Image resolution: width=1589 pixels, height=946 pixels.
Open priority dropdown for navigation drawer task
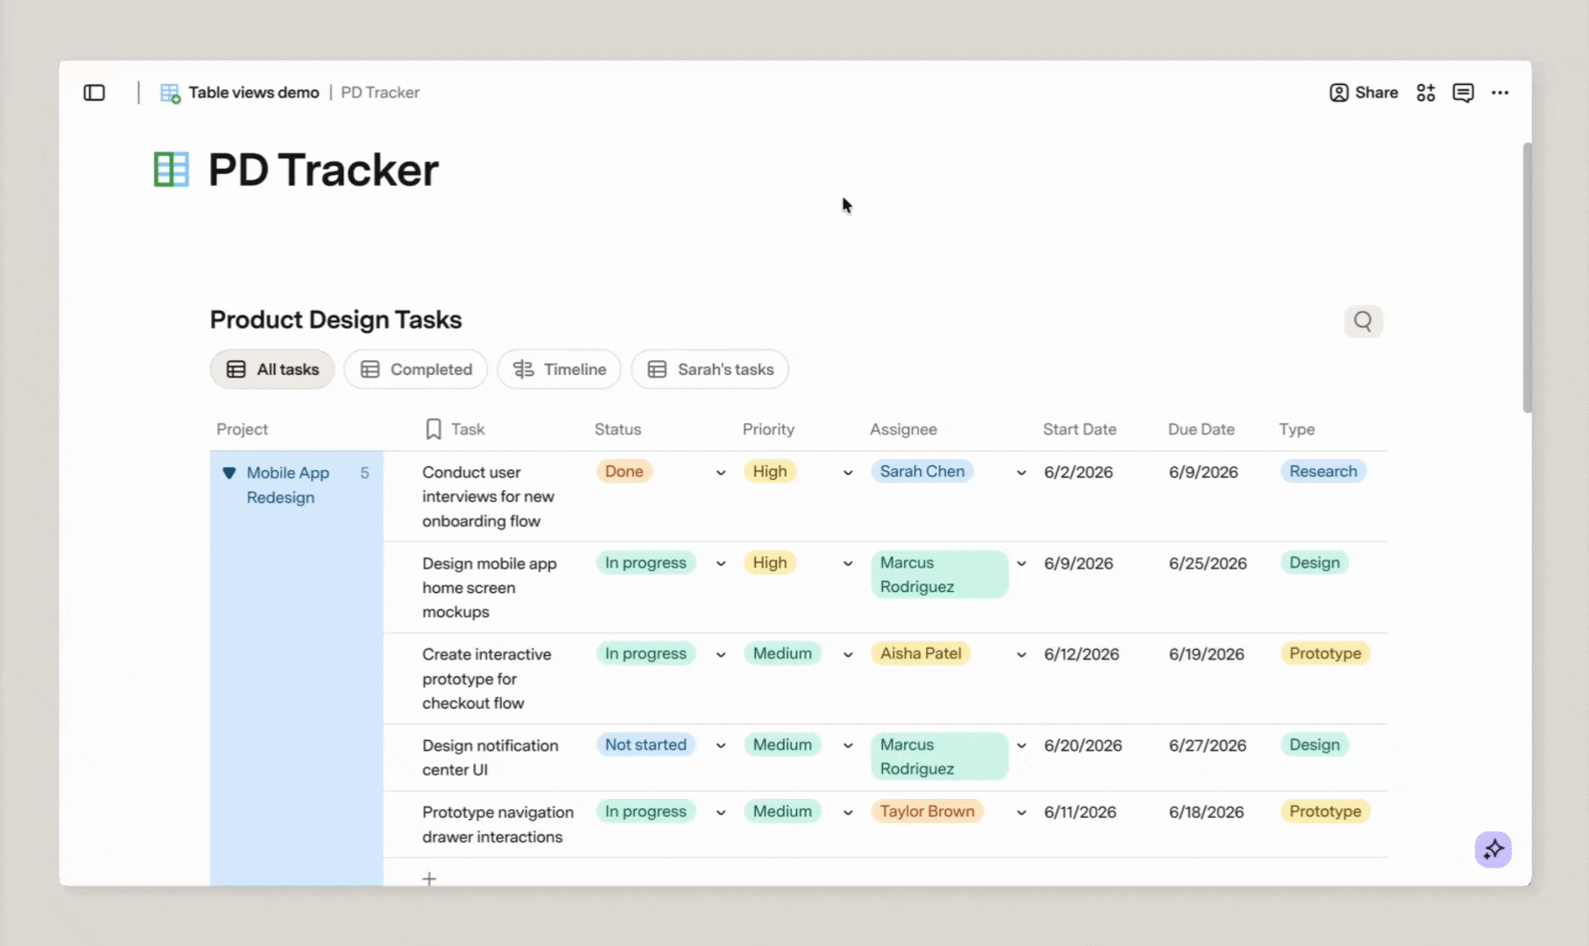[848, 813]
